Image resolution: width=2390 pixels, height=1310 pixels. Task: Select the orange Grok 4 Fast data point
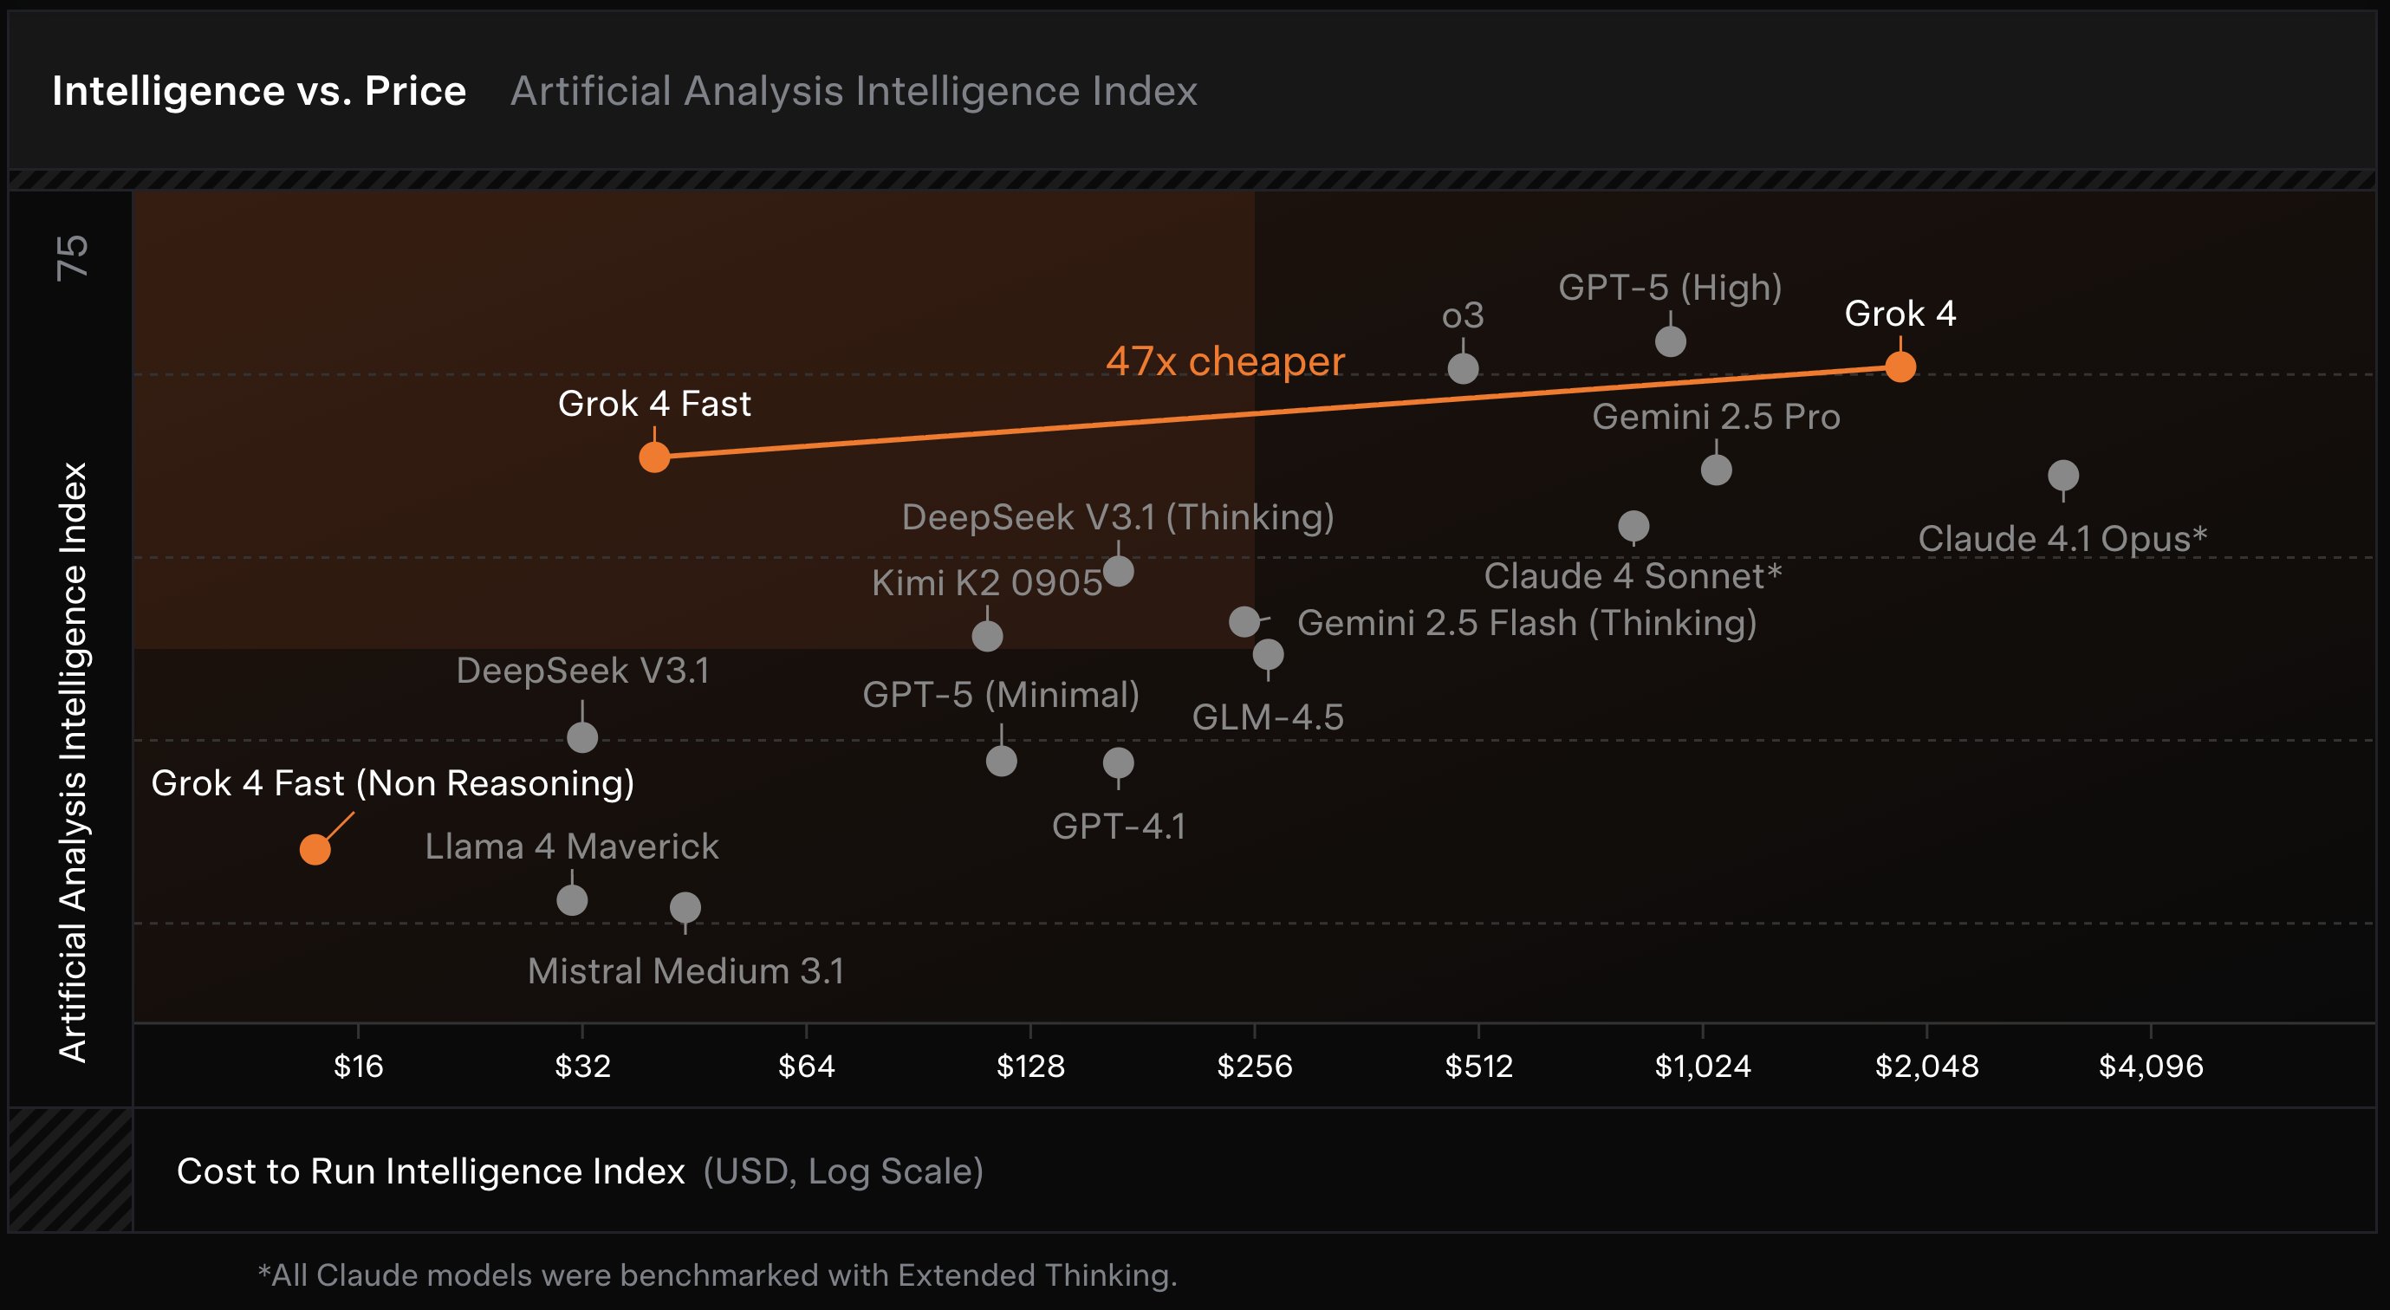click(x=654, y=457)
